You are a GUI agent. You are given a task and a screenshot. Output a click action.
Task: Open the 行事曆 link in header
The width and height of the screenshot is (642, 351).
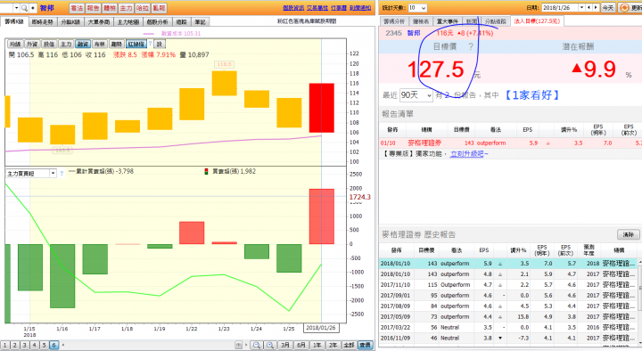pyautogui.click(x=339, y=8)
